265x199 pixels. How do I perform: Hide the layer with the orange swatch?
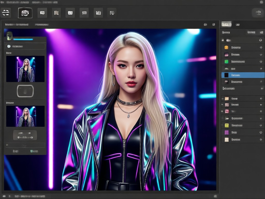pos(261,48)
